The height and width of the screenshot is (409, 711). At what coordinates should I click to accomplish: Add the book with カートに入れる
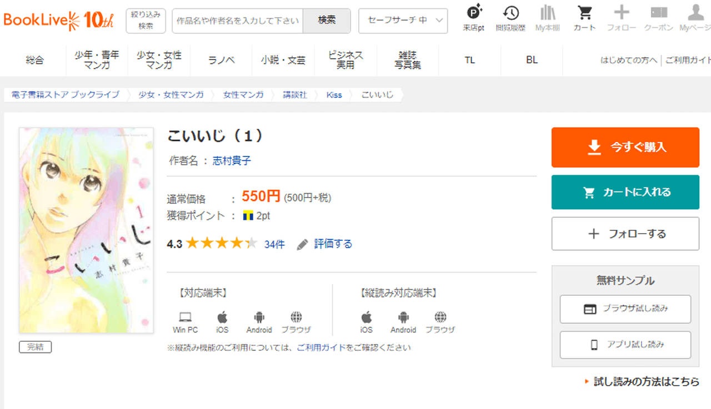point(625,192)
